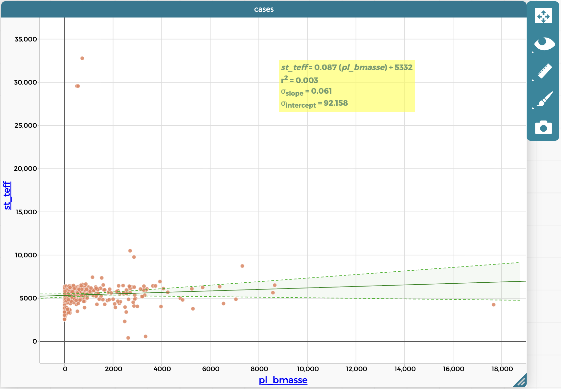Screen dimensions: 561x389
Task: Open the eye hide/show menu
Action: pos(544,44)
